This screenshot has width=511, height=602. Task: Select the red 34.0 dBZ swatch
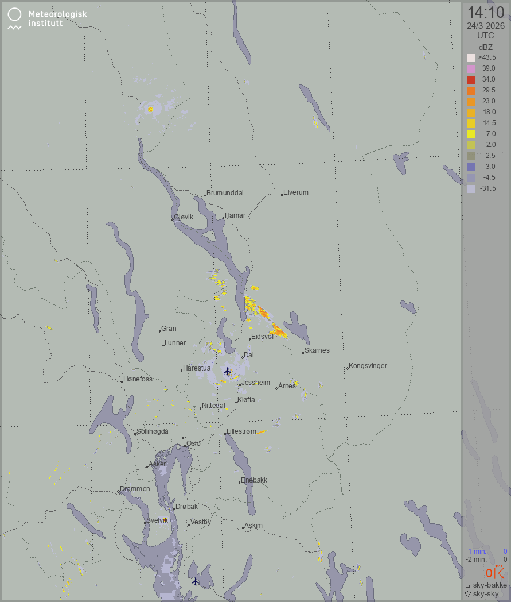coord(471,79)
